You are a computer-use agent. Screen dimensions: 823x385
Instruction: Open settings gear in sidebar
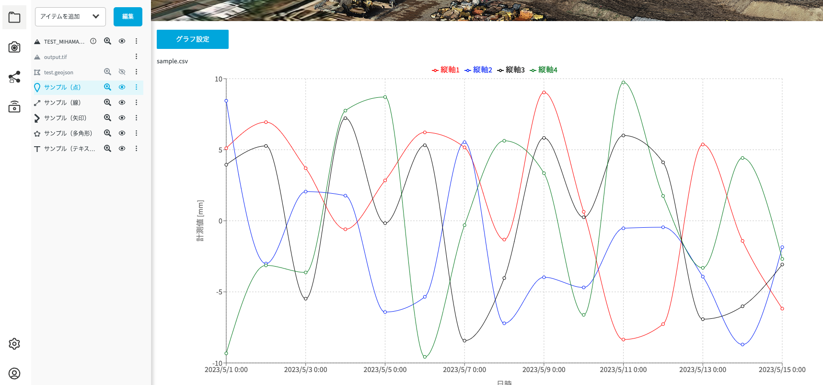click(14, 344)
